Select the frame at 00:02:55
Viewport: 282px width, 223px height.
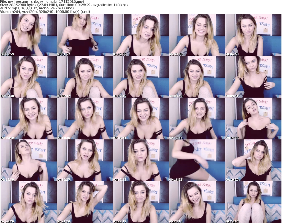(141, 35)
